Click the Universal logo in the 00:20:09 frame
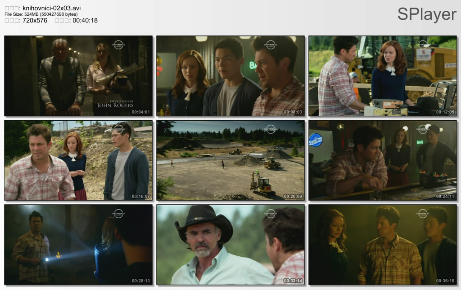Viewport: 461px width, 290px height. [270, 129]
